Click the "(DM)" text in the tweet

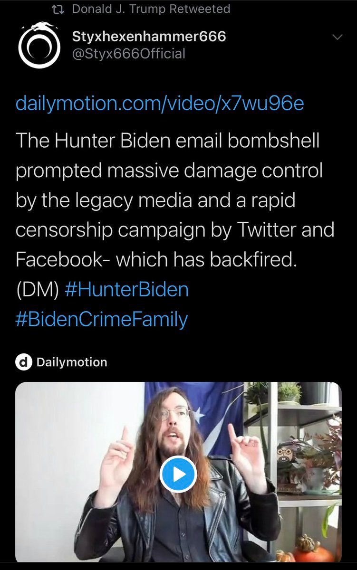[x=37, y=289]
